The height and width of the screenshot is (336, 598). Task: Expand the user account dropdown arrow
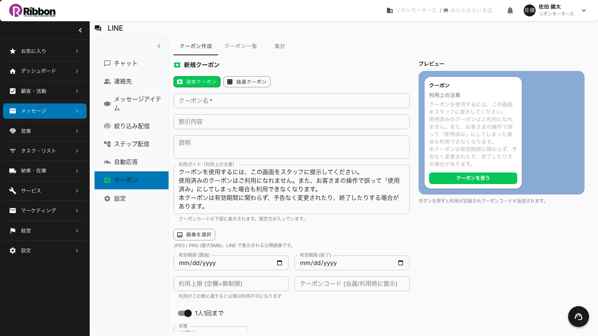(584, 10)
